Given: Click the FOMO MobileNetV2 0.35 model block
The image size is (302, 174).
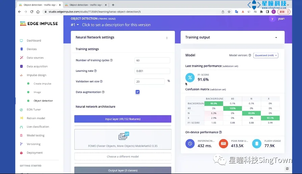Looking at the screenshot, I should click(123, 139).
